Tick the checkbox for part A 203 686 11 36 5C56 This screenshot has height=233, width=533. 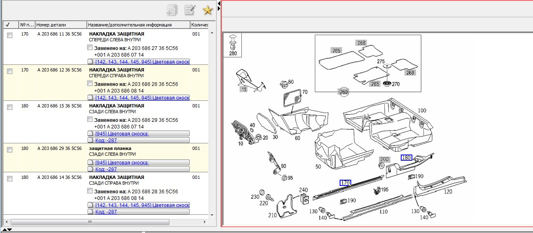point(10,36)
